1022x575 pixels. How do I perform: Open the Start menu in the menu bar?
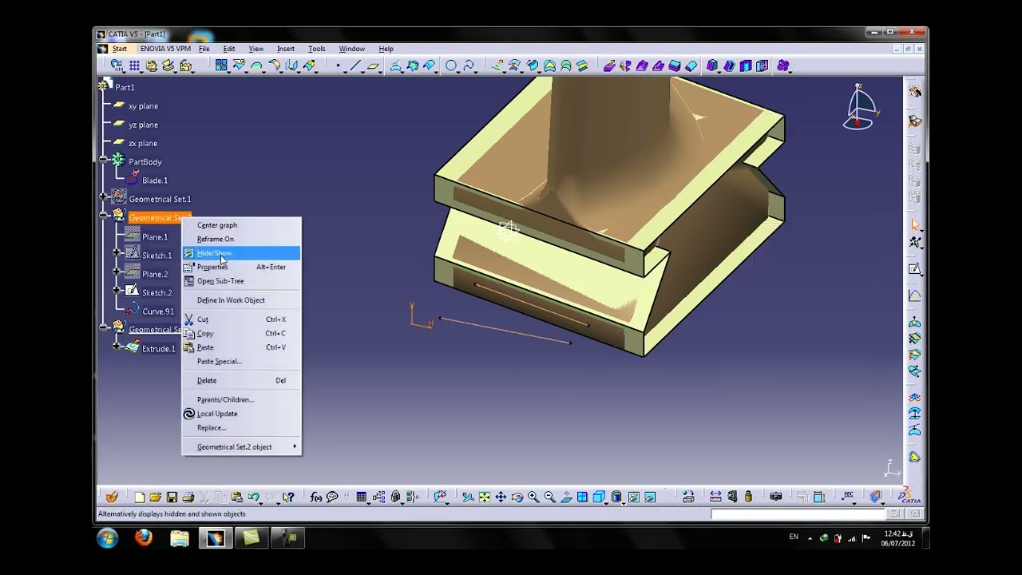click(x=119, y=49)
